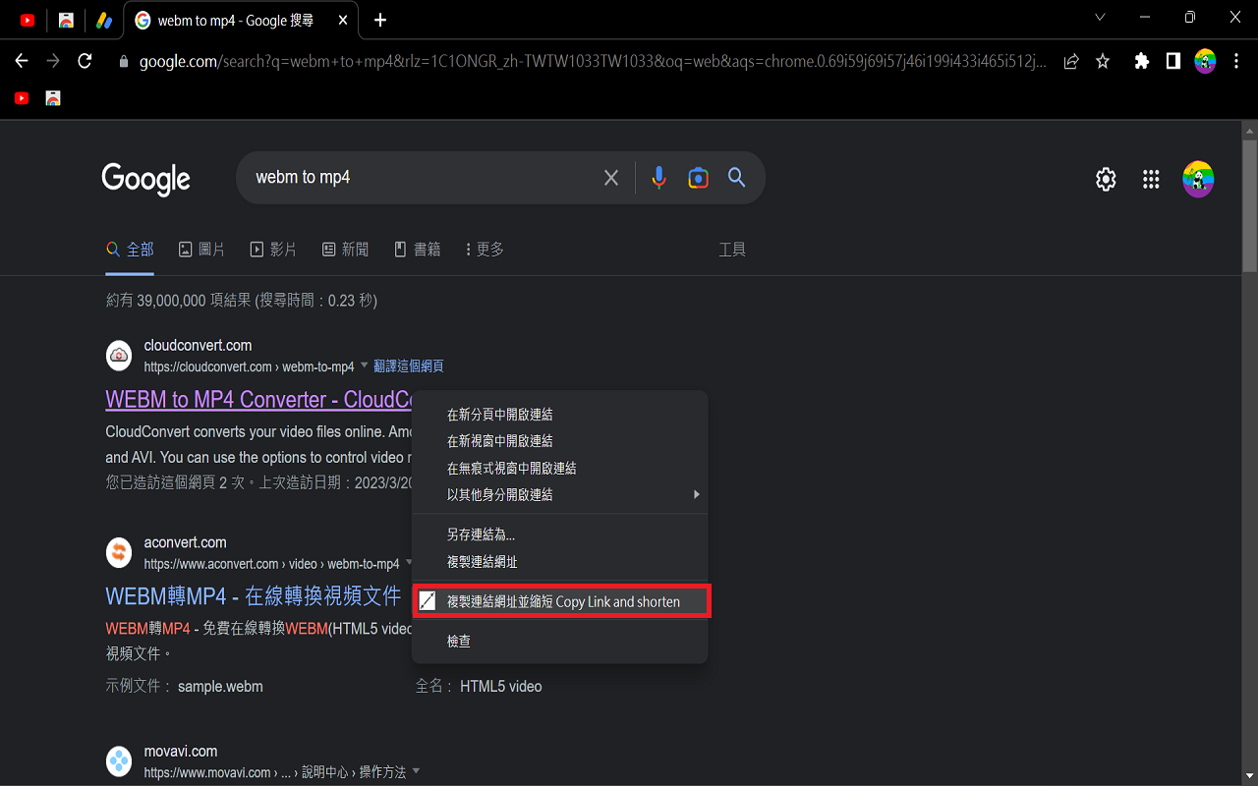Switch to the second pinned tab

click(66, 20)
